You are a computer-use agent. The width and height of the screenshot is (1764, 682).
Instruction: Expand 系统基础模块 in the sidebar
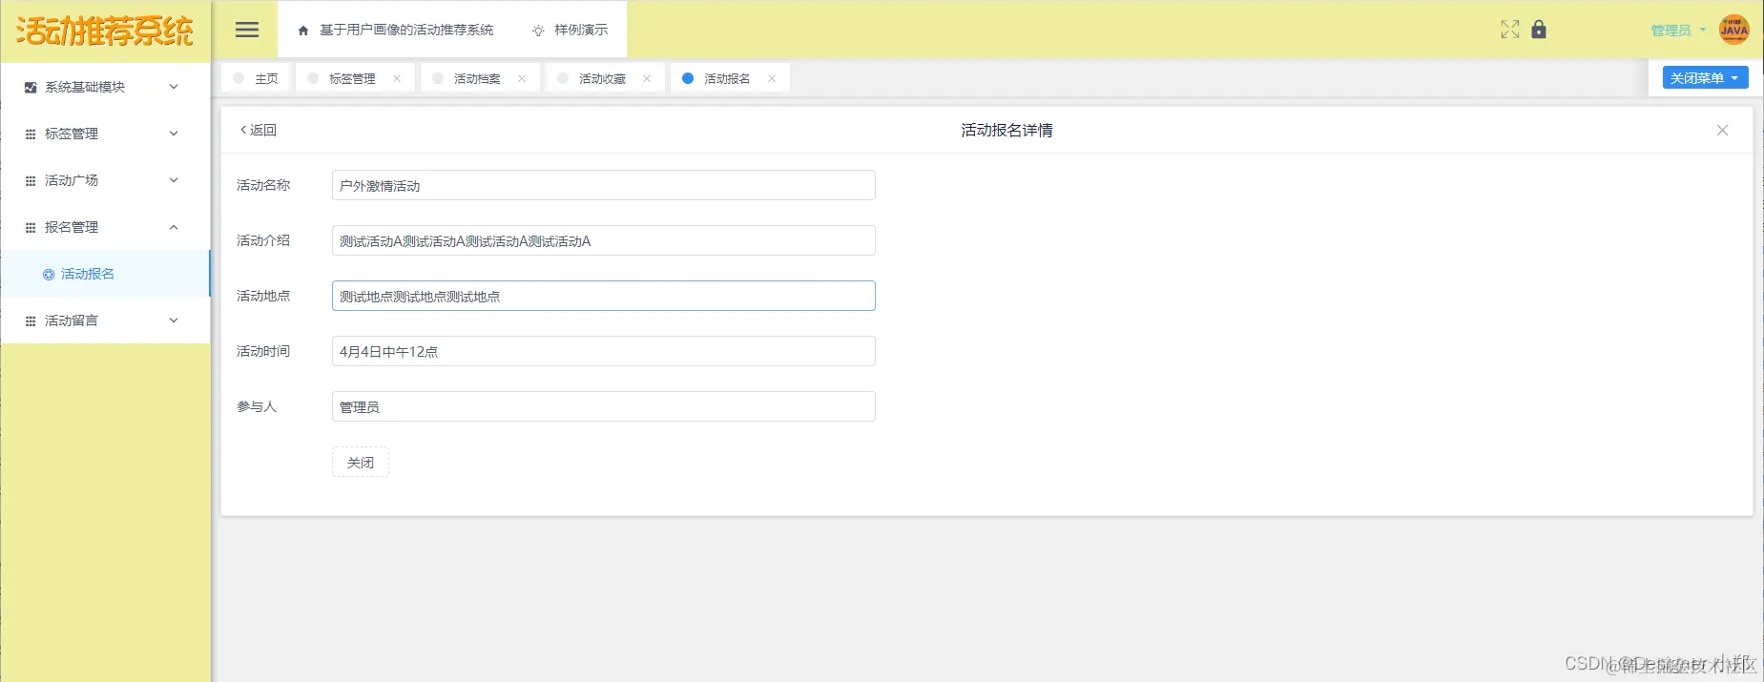point(105,87)
